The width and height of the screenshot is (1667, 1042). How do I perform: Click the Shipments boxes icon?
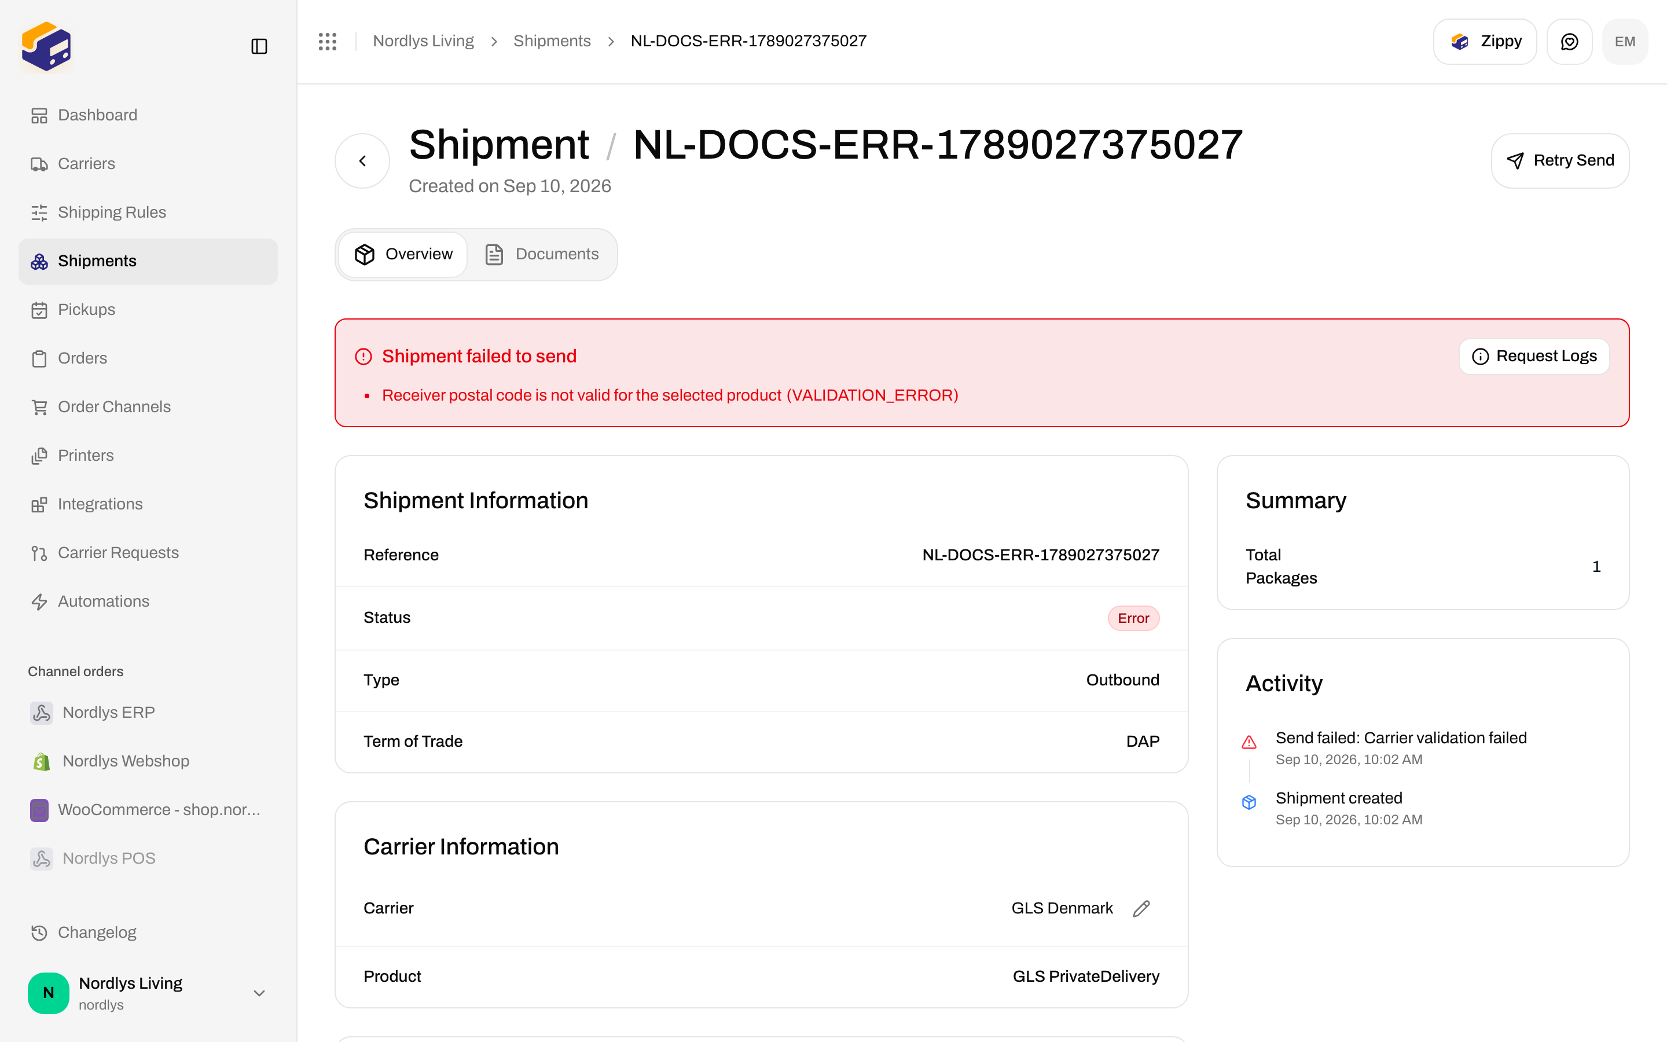[39, 261]
